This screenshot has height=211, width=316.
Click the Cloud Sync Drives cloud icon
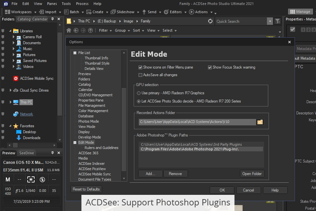pyautogui.click(x=16, y=90)
